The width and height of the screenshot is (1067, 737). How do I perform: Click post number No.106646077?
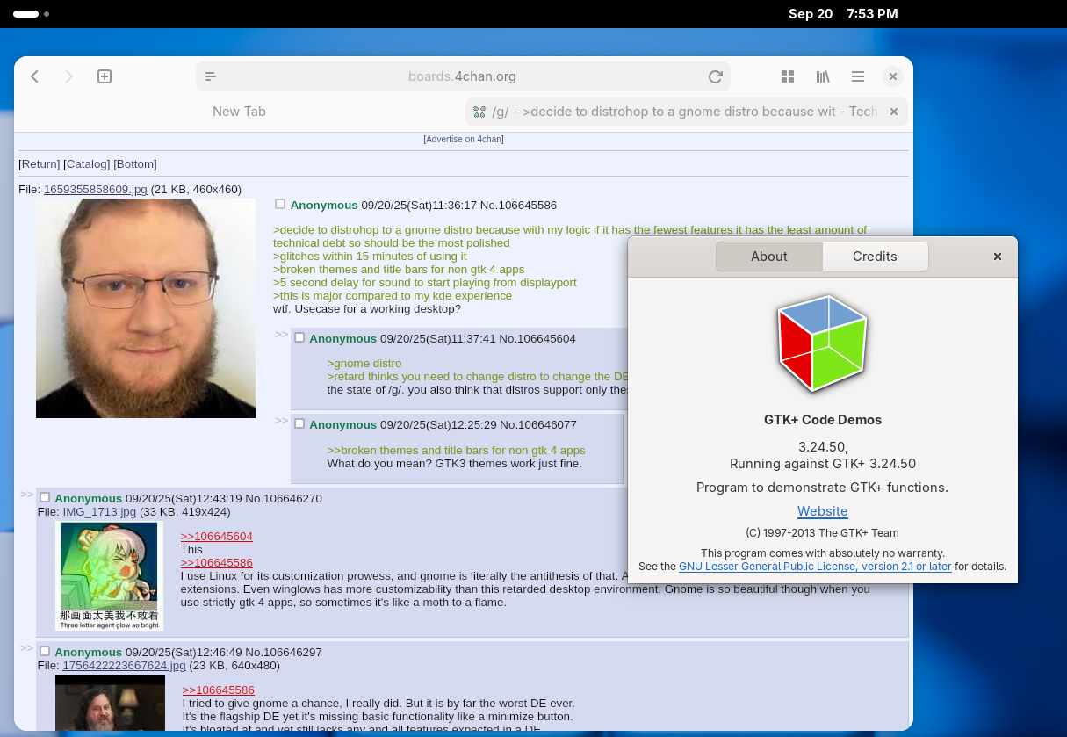pyautogui.click(x=538, y=425)
